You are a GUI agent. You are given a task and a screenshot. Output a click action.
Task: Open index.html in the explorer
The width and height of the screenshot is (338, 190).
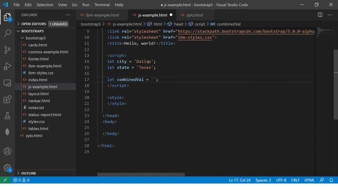[x=37, y=80]
